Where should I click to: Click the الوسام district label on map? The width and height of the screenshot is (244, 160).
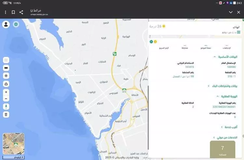tap(132, 55)
